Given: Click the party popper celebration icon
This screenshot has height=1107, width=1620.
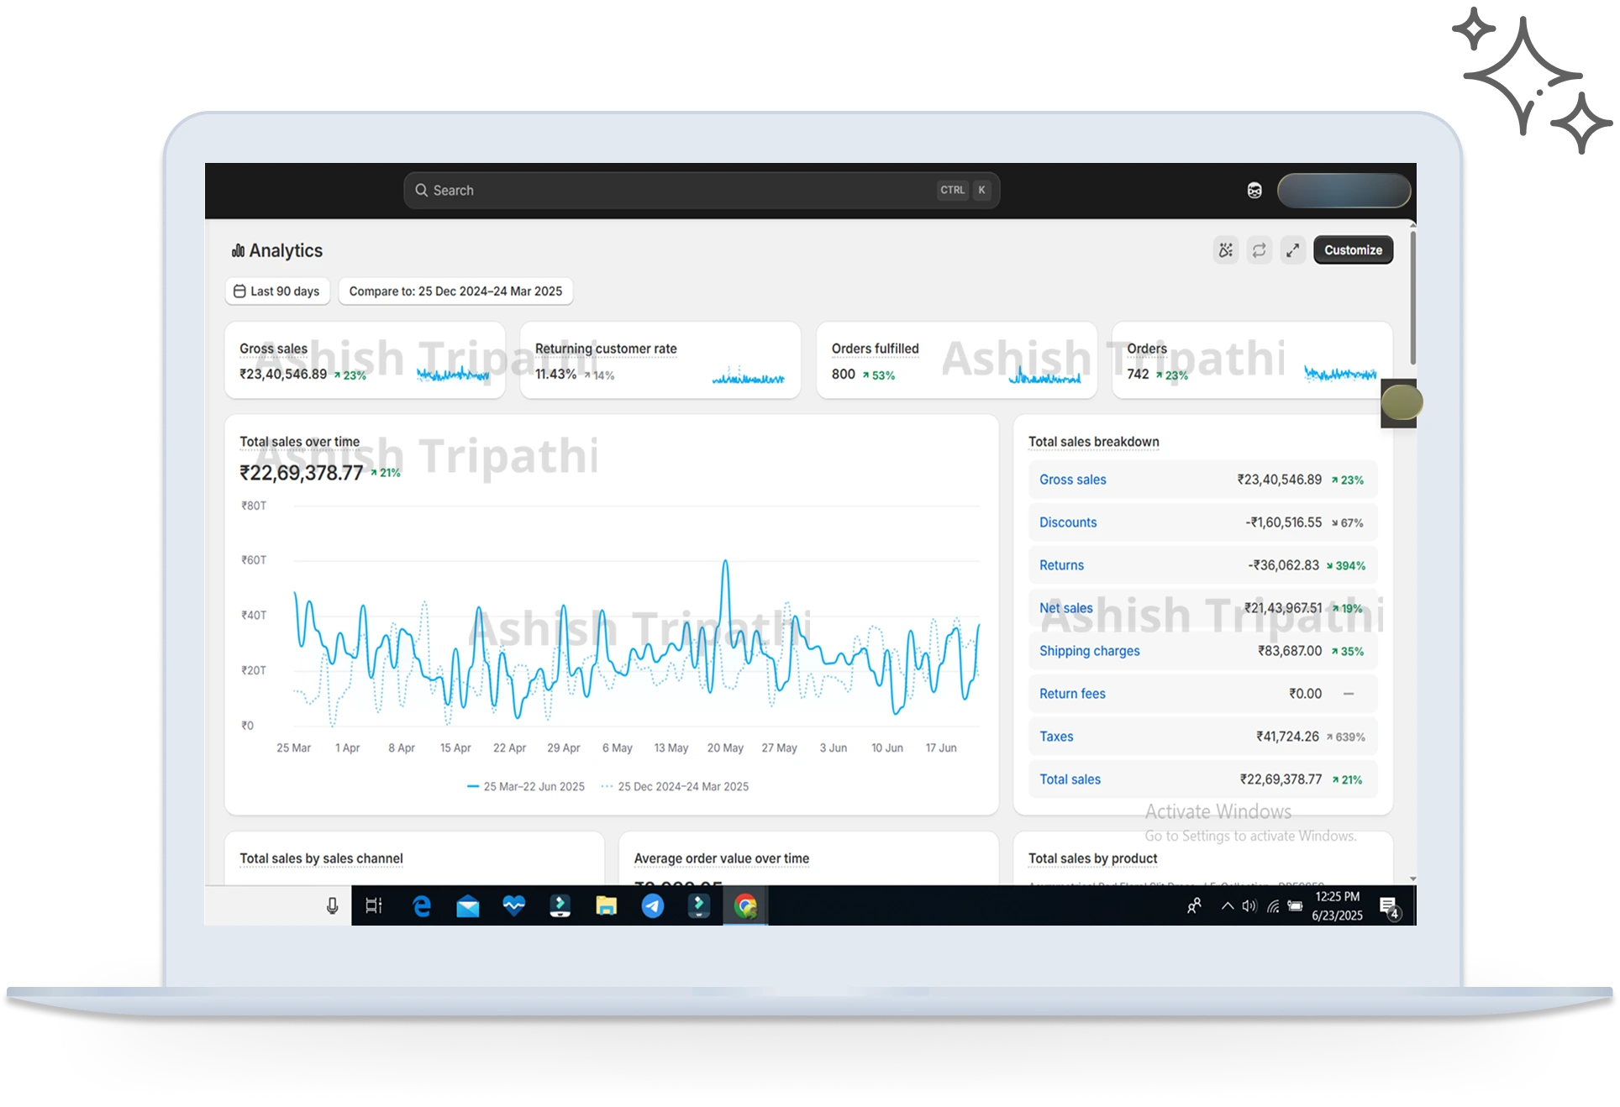Looking at the screenshot, I should tap(1226, 250).
